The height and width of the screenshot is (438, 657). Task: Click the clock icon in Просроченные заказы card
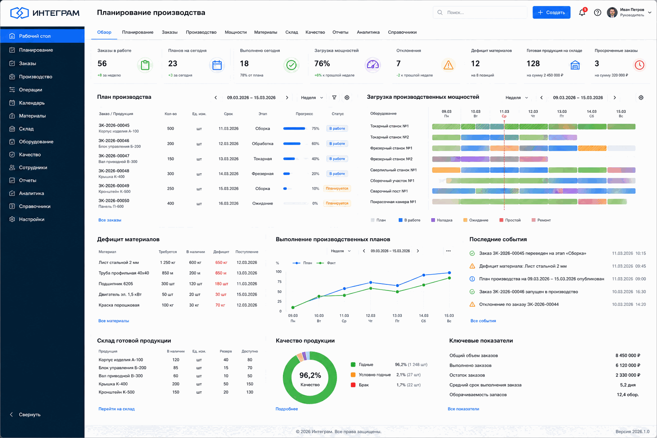(639, 65)
